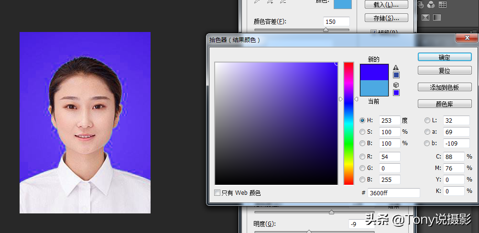Image resolution: width=479 pixels, height=233 pixels.
Task: Click the RGB B field showing 255
Action: point(390,180)
